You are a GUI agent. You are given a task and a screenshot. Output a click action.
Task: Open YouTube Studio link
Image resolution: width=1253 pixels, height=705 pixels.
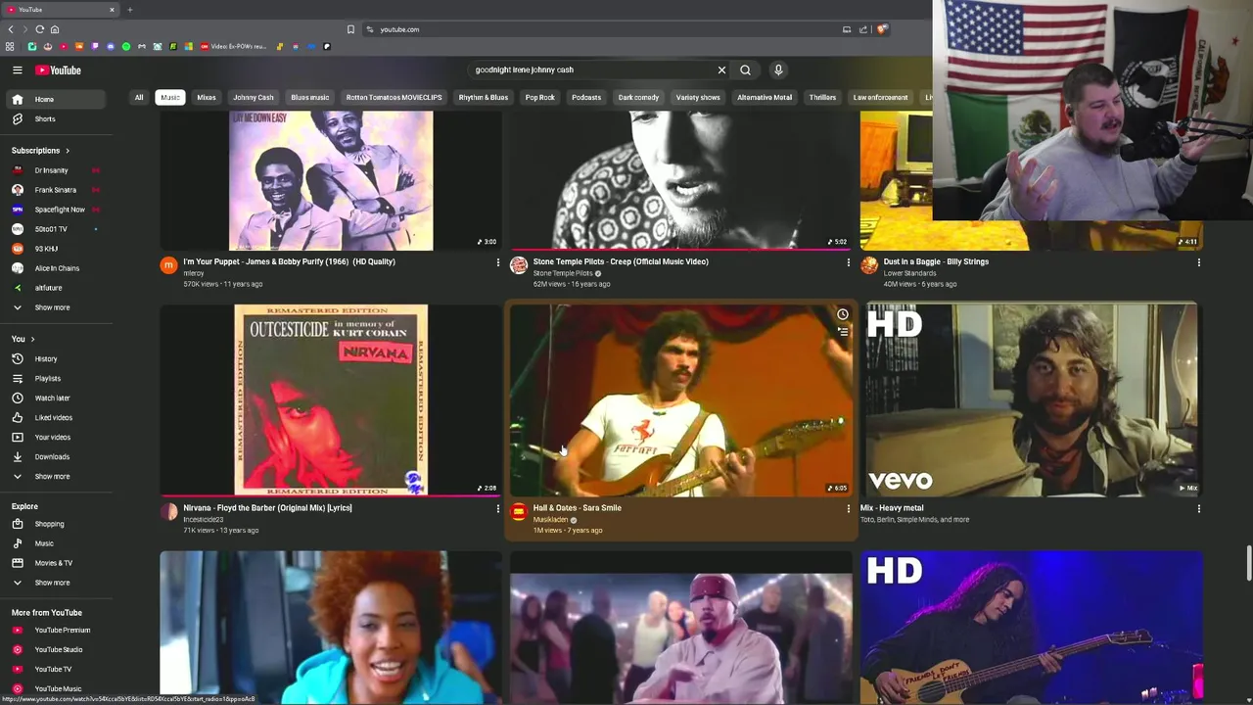[x=57, y=649]
